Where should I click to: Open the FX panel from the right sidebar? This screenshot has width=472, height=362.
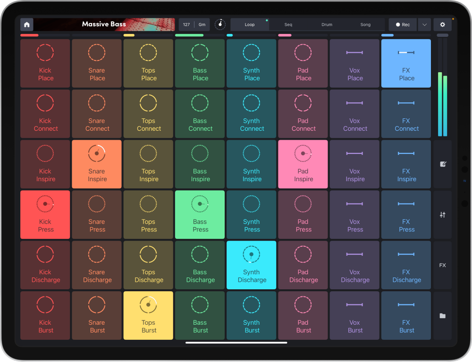(x=443, y=265)
